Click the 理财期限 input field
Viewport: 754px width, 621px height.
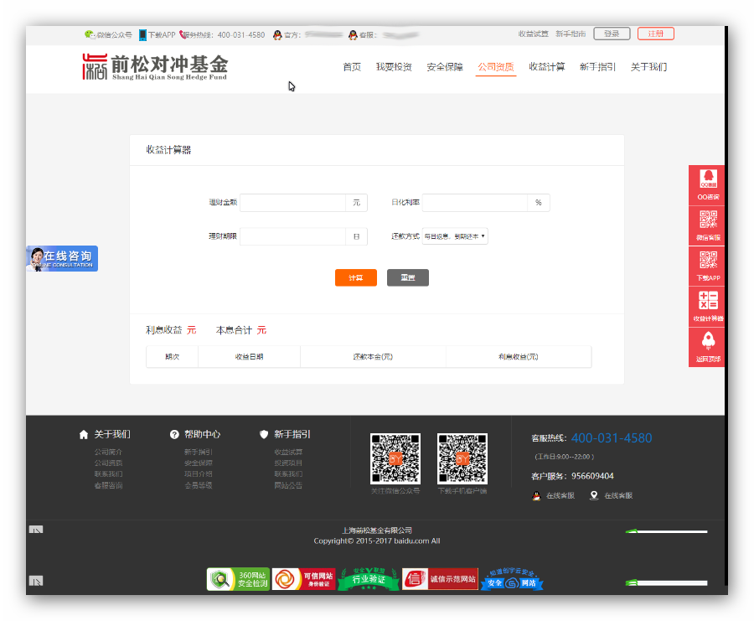pos(293,236)
